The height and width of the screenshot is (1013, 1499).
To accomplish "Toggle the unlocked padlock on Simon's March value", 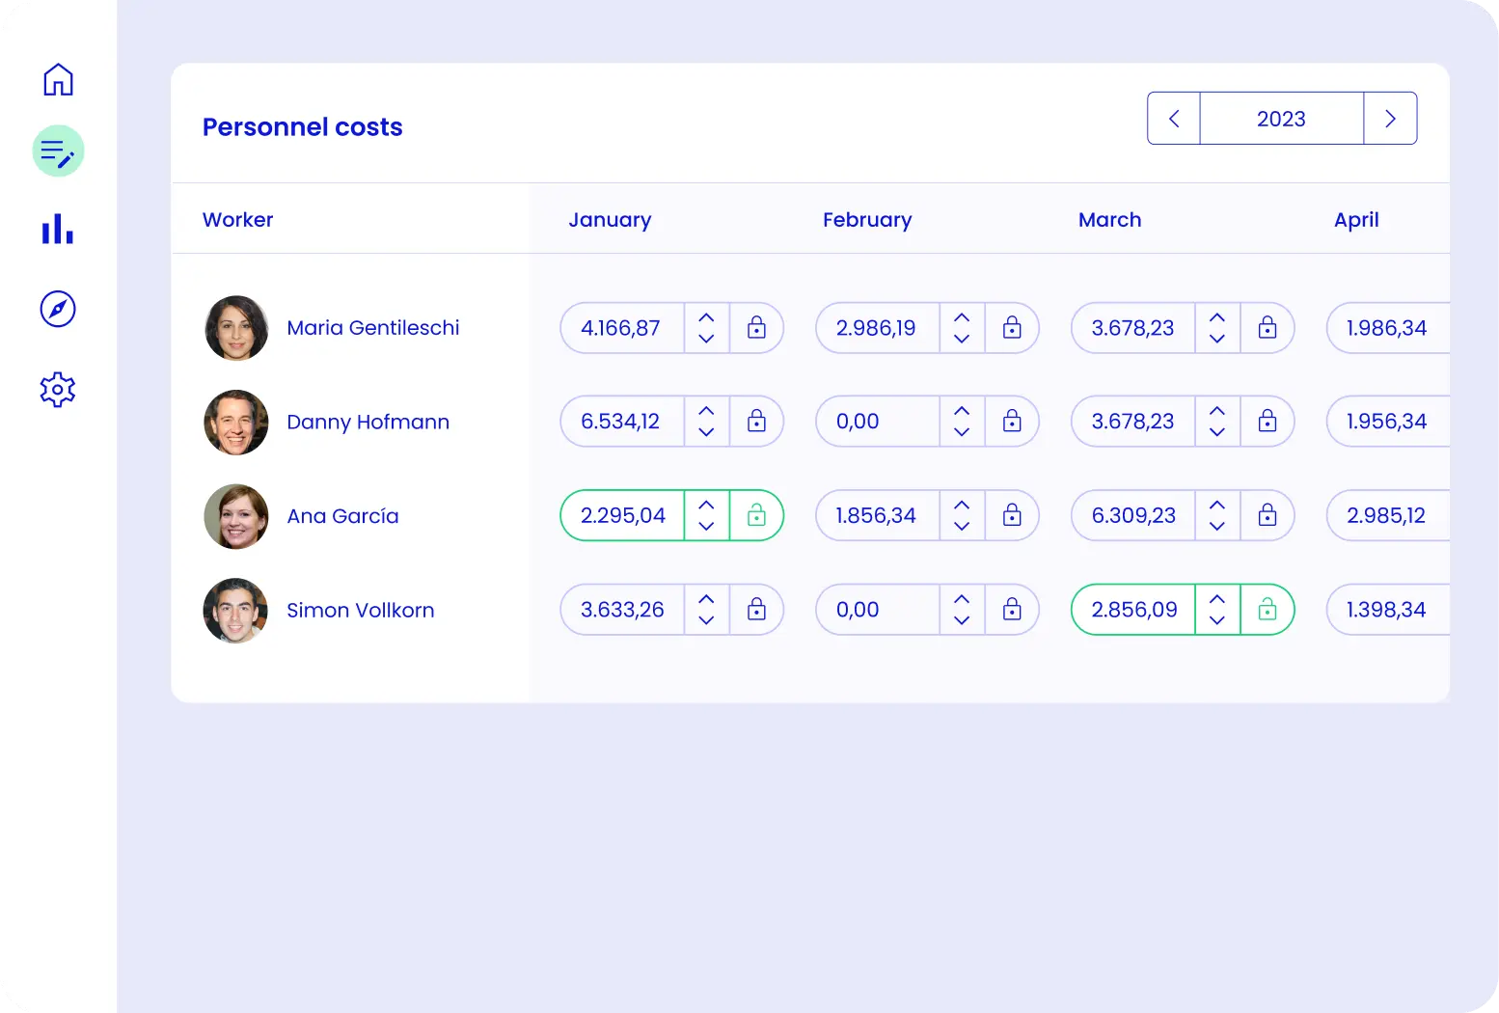I will [x=1267, y=609].
